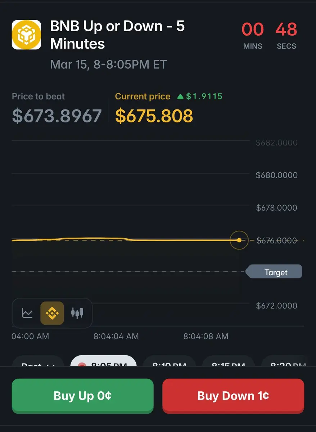The width and height of the screenshot is (316, 432).
Task: Select the 8:20 PM time slot
Action: point(287,363)
